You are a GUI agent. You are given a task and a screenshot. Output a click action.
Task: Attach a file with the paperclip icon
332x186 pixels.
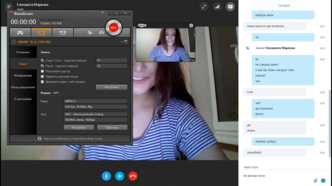coord(315,180)
